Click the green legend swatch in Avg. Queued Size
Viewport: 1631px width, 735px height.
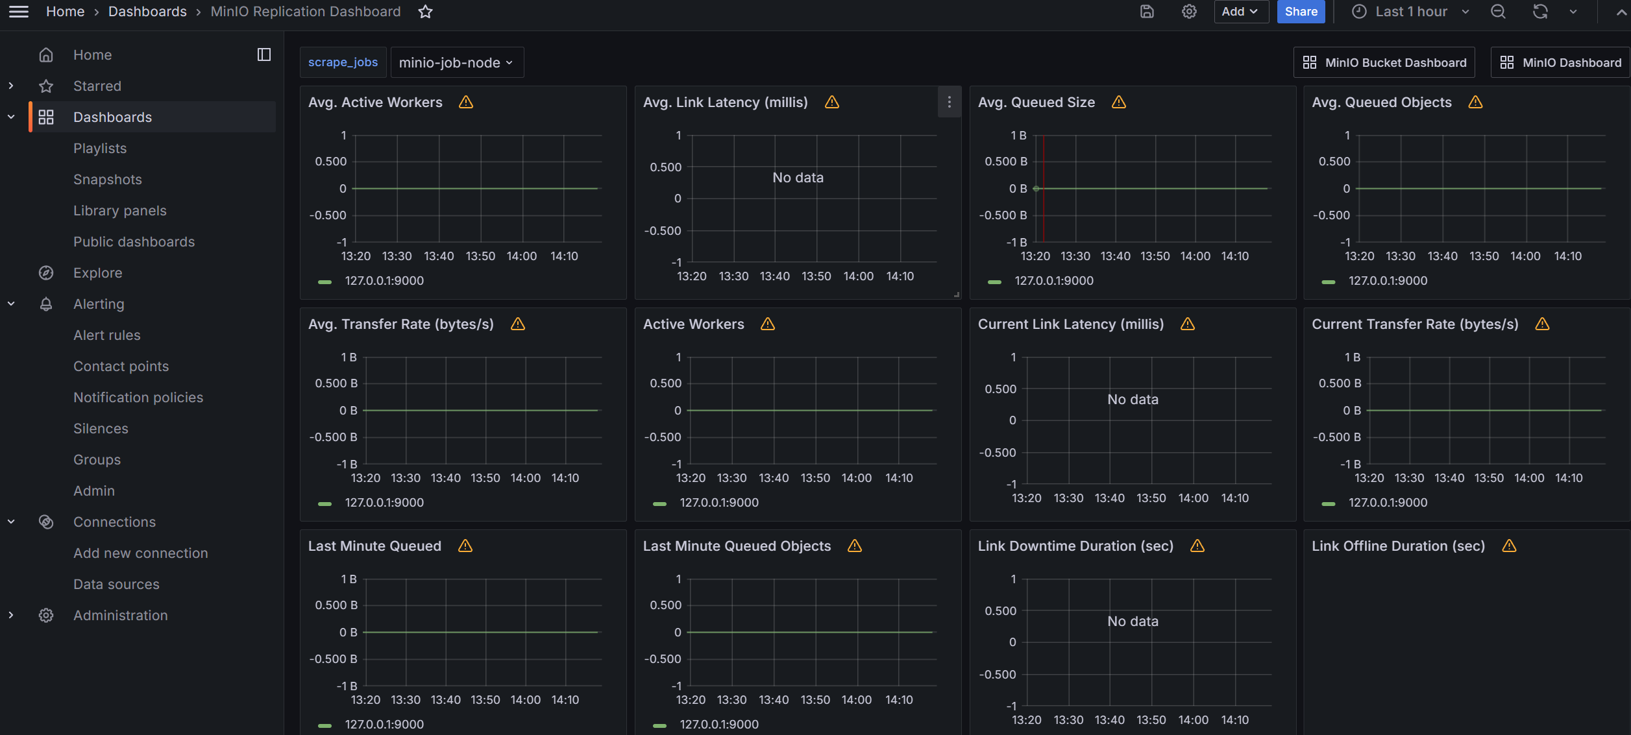coord(994,282)
